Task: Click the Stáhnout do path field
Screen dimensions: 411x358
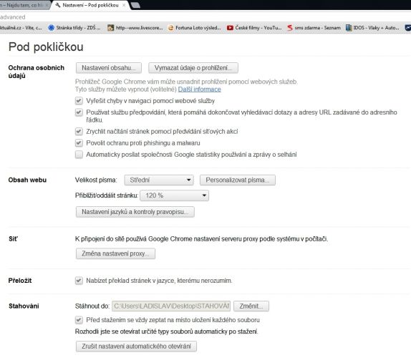Action: coord(171,306)
